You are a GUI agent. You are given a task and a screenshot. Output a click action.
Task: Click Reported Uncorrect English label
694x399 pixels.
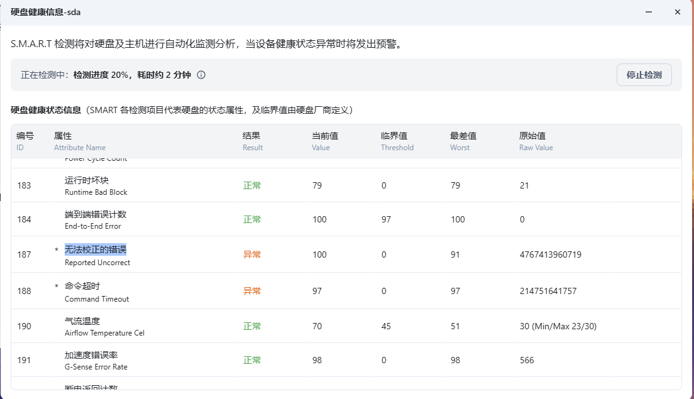click(x=97, y=262)
